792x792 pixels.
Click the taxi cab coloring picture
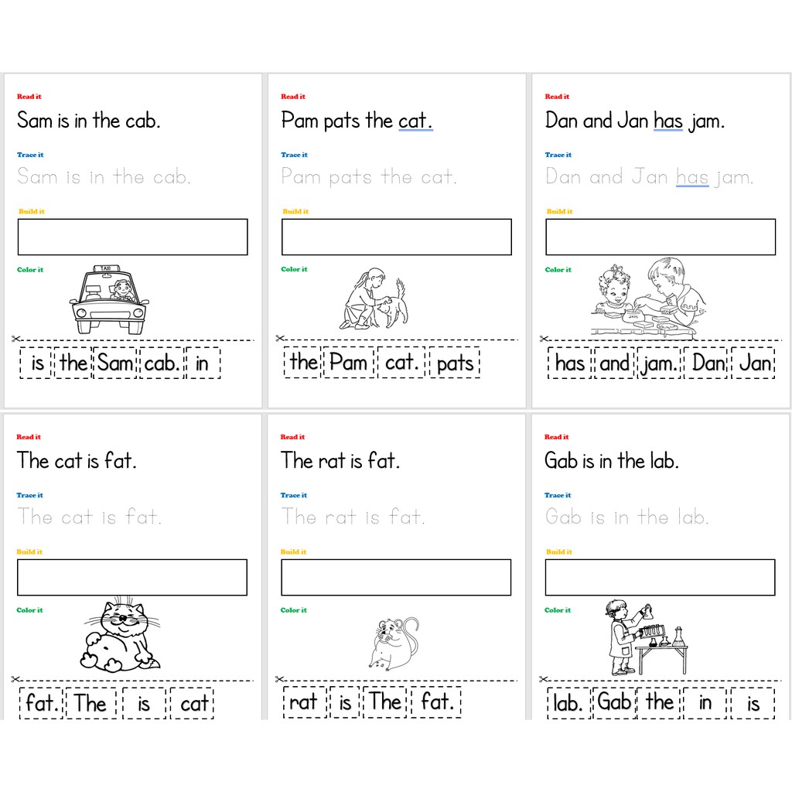click(x=109, y=299)
